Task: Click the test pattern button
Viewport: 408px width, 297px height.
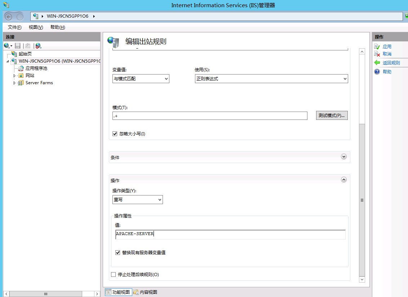Action: (x=332, y=116)
